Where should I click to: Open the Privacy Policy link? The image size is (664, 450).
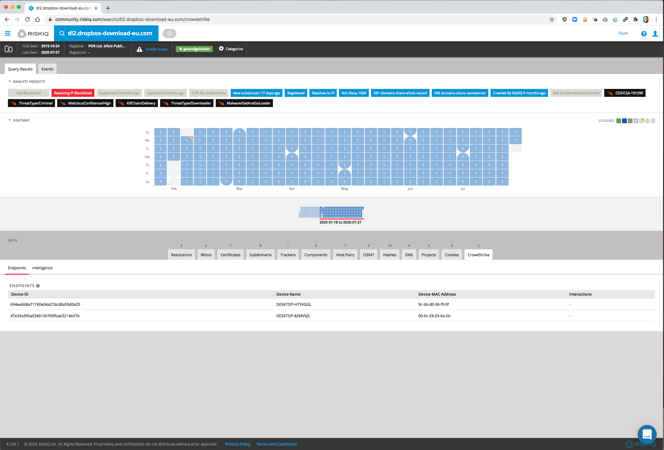coord(238,444)
